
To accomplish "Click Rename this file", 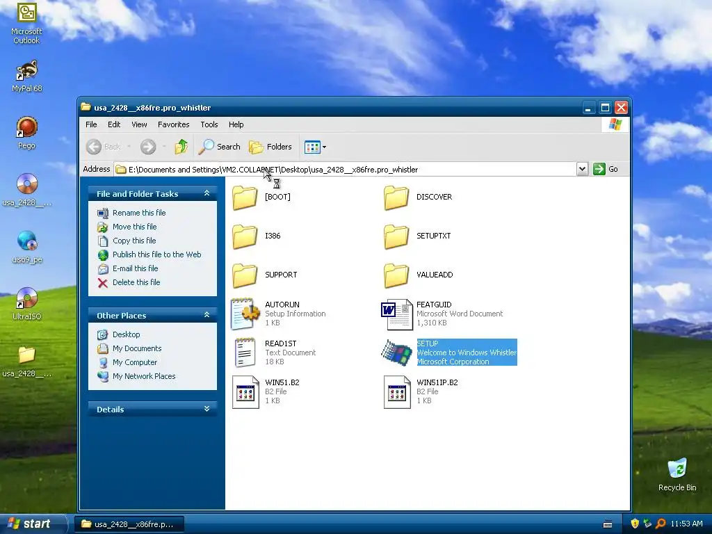I will point(139,213).
